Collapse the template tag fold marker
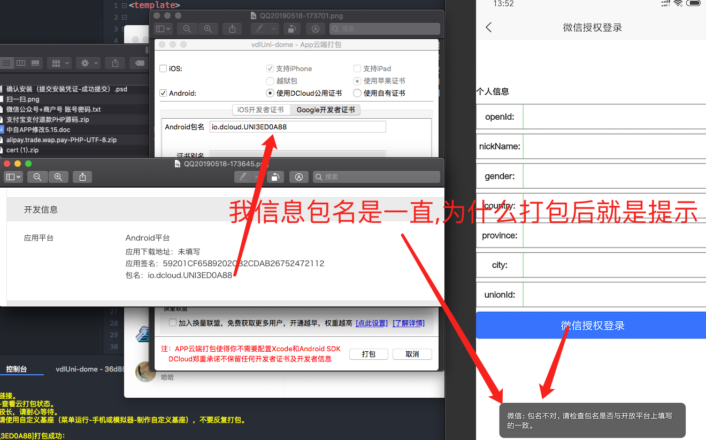The width and height of the screenshot is (706, 440). click(124, 6)
